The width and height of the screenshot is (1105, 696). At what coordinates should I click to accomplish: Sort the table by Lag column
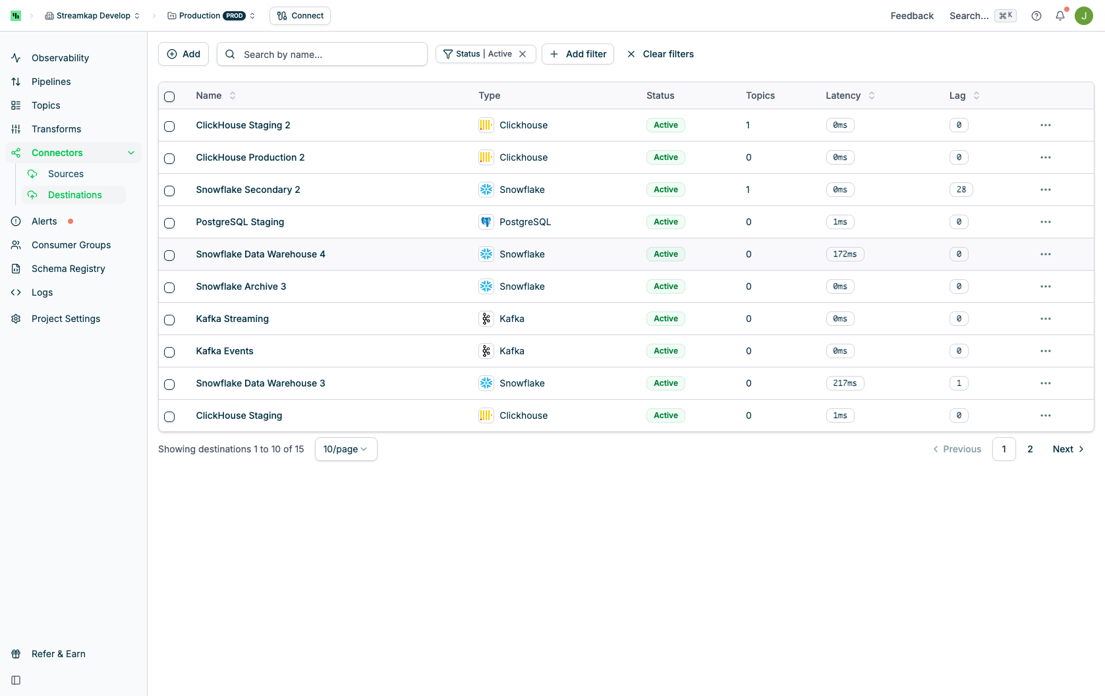(x=965, y=95)
